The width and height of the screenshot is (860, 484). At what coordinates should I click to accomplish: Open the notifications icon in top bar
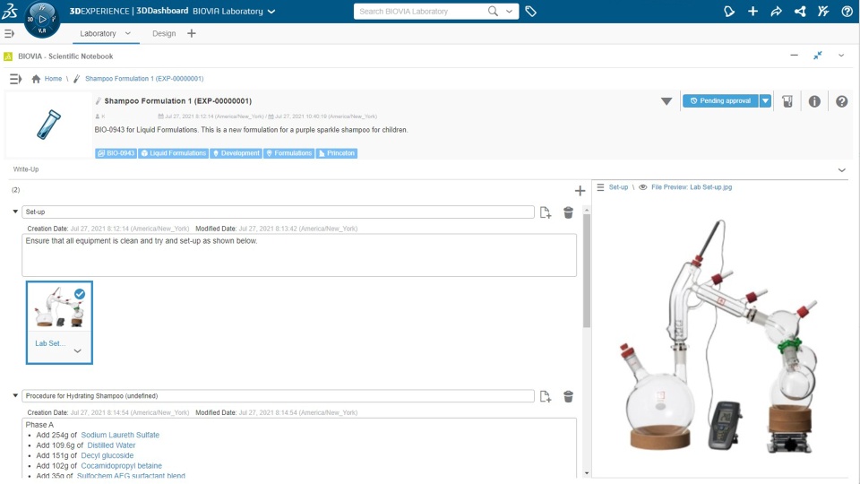tap(728, 11)
